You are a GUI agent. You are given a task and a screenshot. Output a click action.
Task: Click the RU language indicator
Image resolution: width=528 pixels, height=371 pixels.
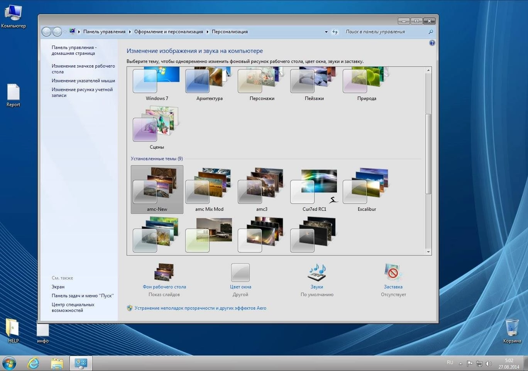pos(450,363)
